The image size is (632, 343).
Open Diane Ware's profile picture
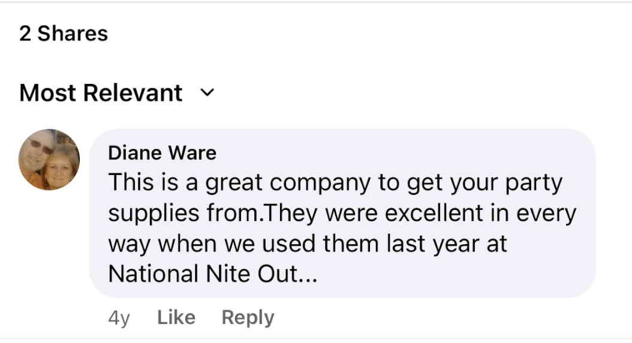click(x=49, y=160)
